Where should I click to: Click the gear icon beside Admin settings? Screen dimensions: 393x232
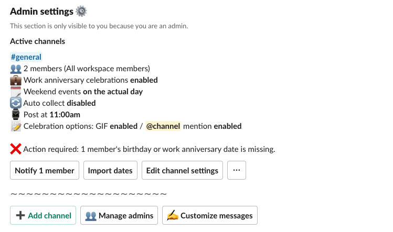coord(81,11)
